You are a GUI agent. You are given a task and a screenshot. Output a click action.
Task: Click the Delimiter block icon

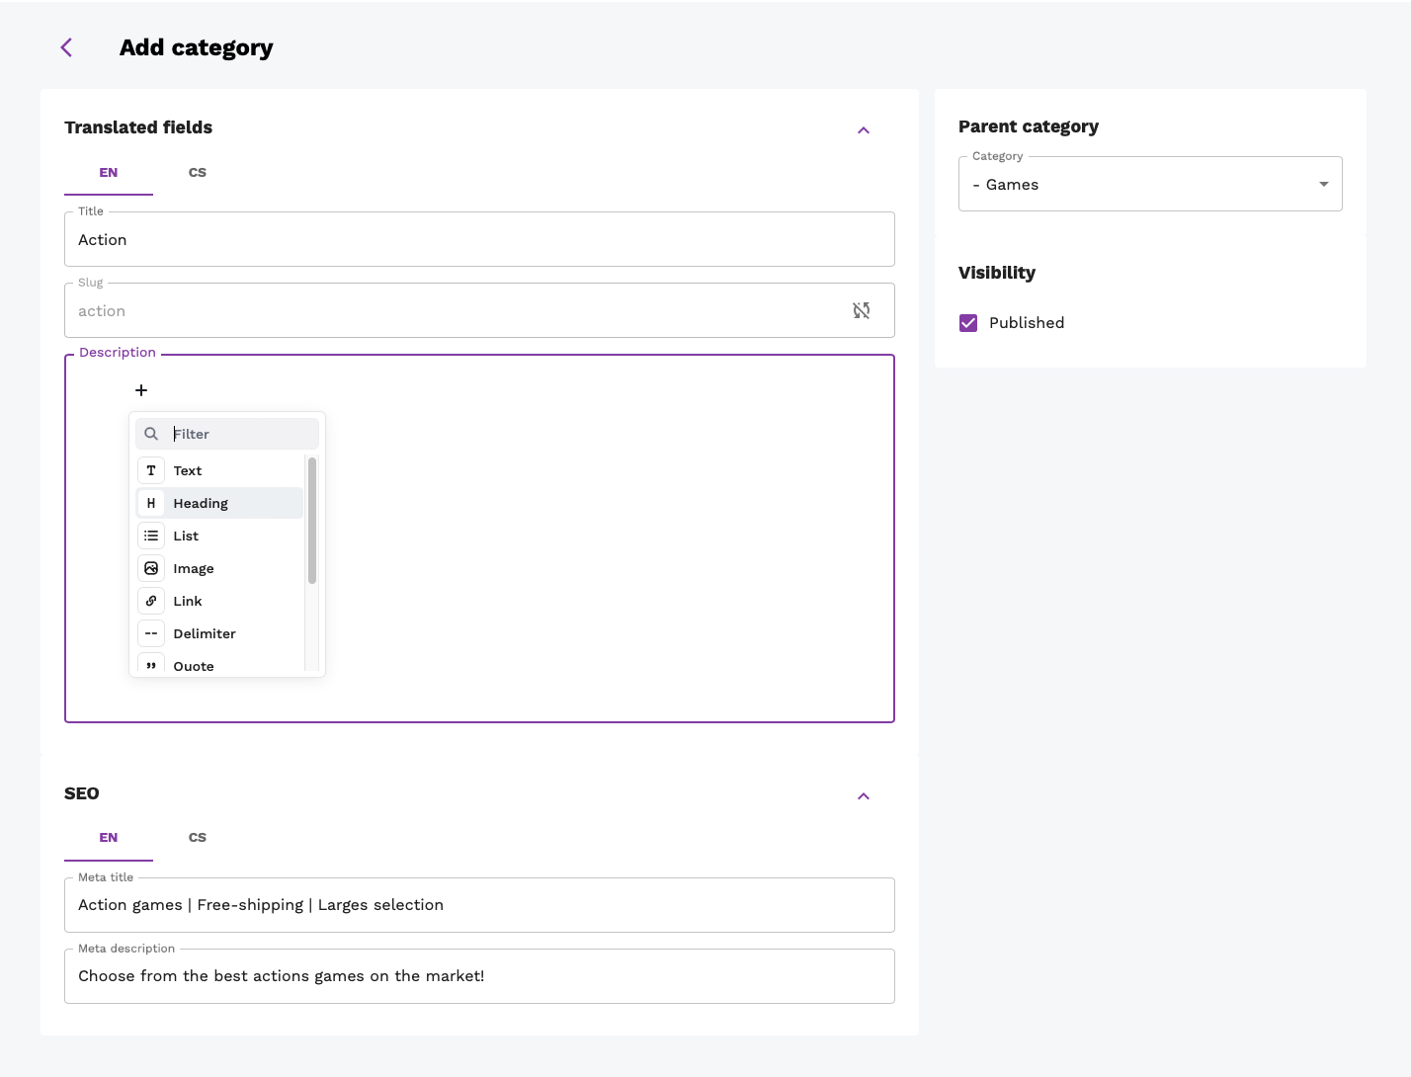(x=151, y=633)
